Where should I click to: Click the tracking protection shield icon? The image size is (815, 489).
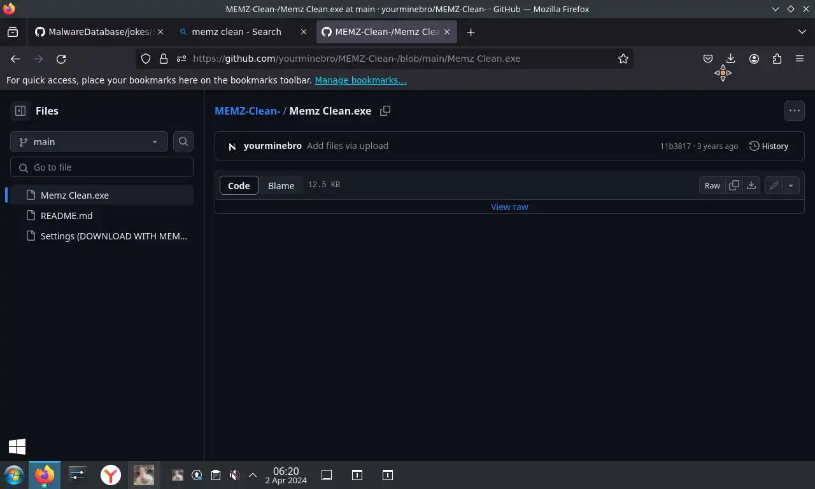pyautogui.click(x=146, y=59)
